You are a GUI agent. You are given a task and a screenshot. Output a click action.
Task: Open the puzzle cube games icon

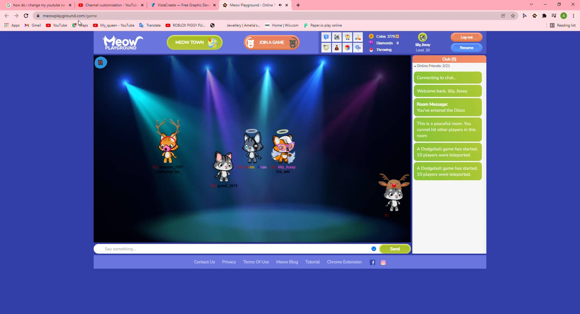[x=347, y=48]
